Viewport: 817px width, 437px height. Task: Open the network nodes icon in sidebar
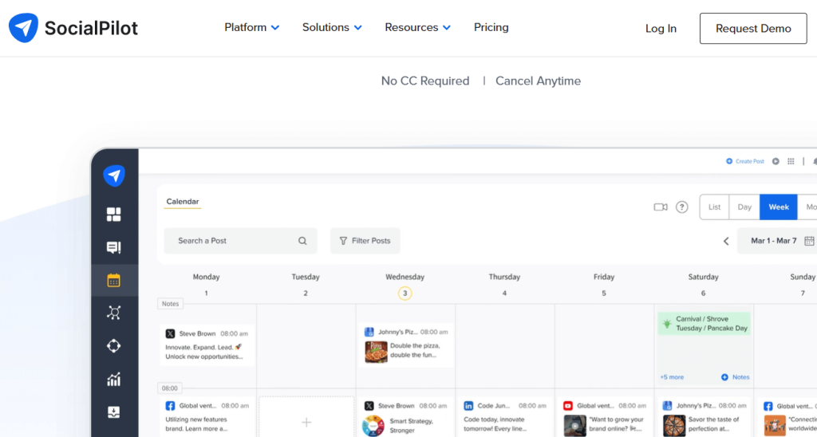pos(113,313)
